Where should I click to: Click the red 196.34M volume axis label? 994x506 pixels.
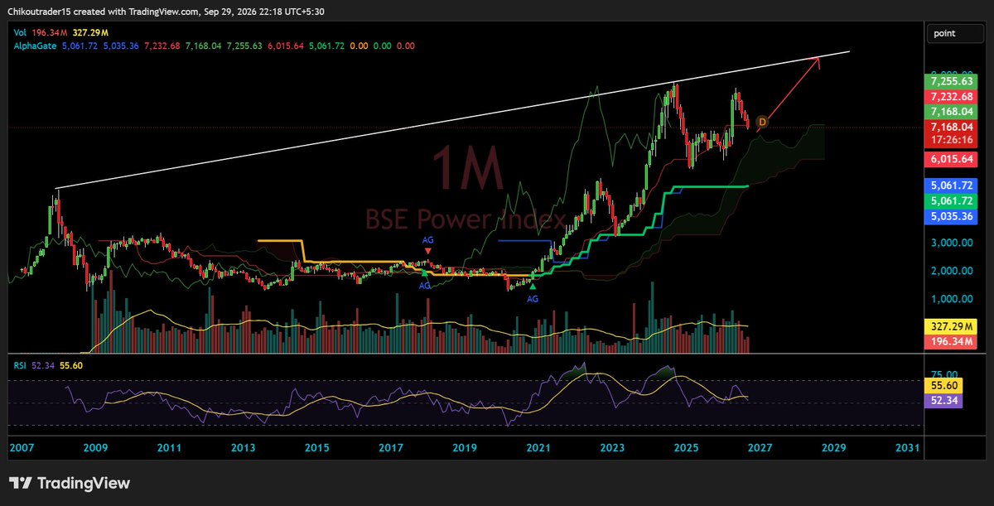950,342
